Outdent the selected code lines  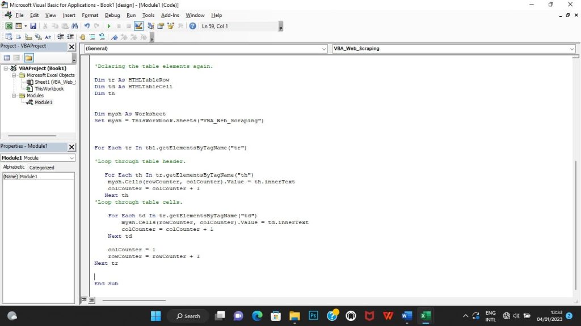click(x=70, y=37)
